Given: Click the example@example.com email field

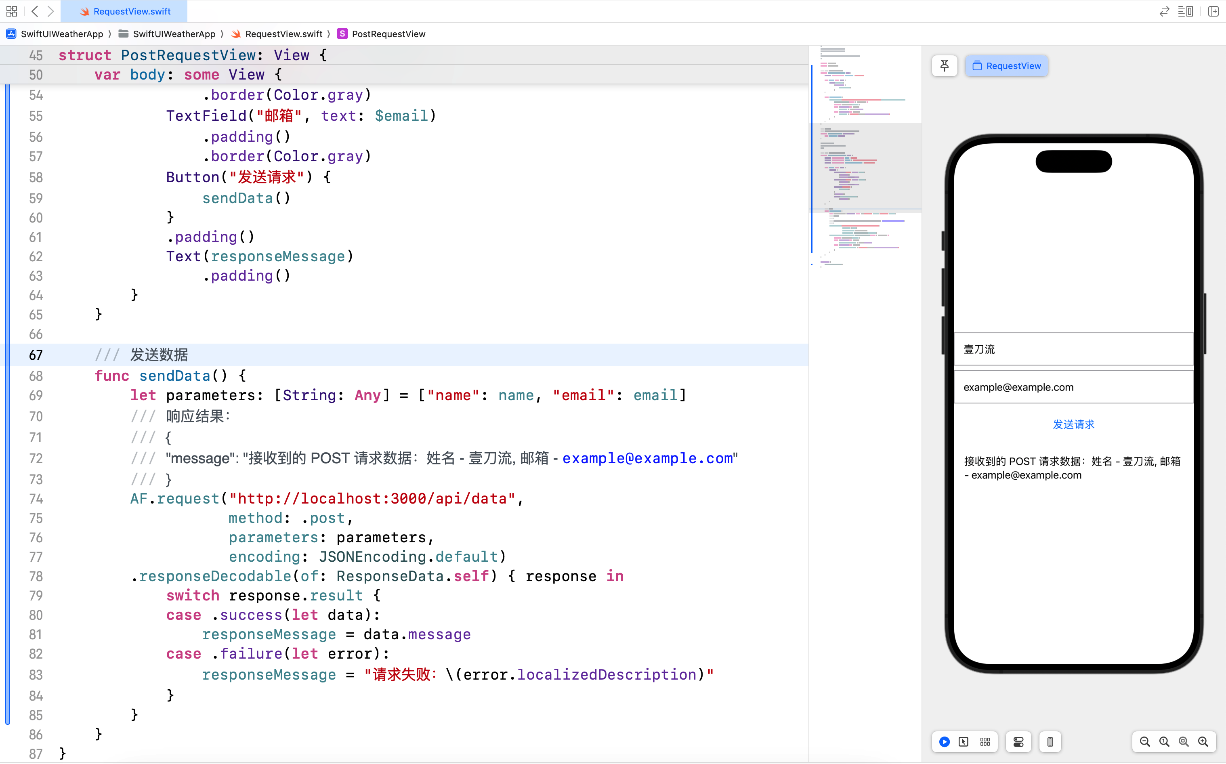Looking at the screenshot, I should point(1074,387).
